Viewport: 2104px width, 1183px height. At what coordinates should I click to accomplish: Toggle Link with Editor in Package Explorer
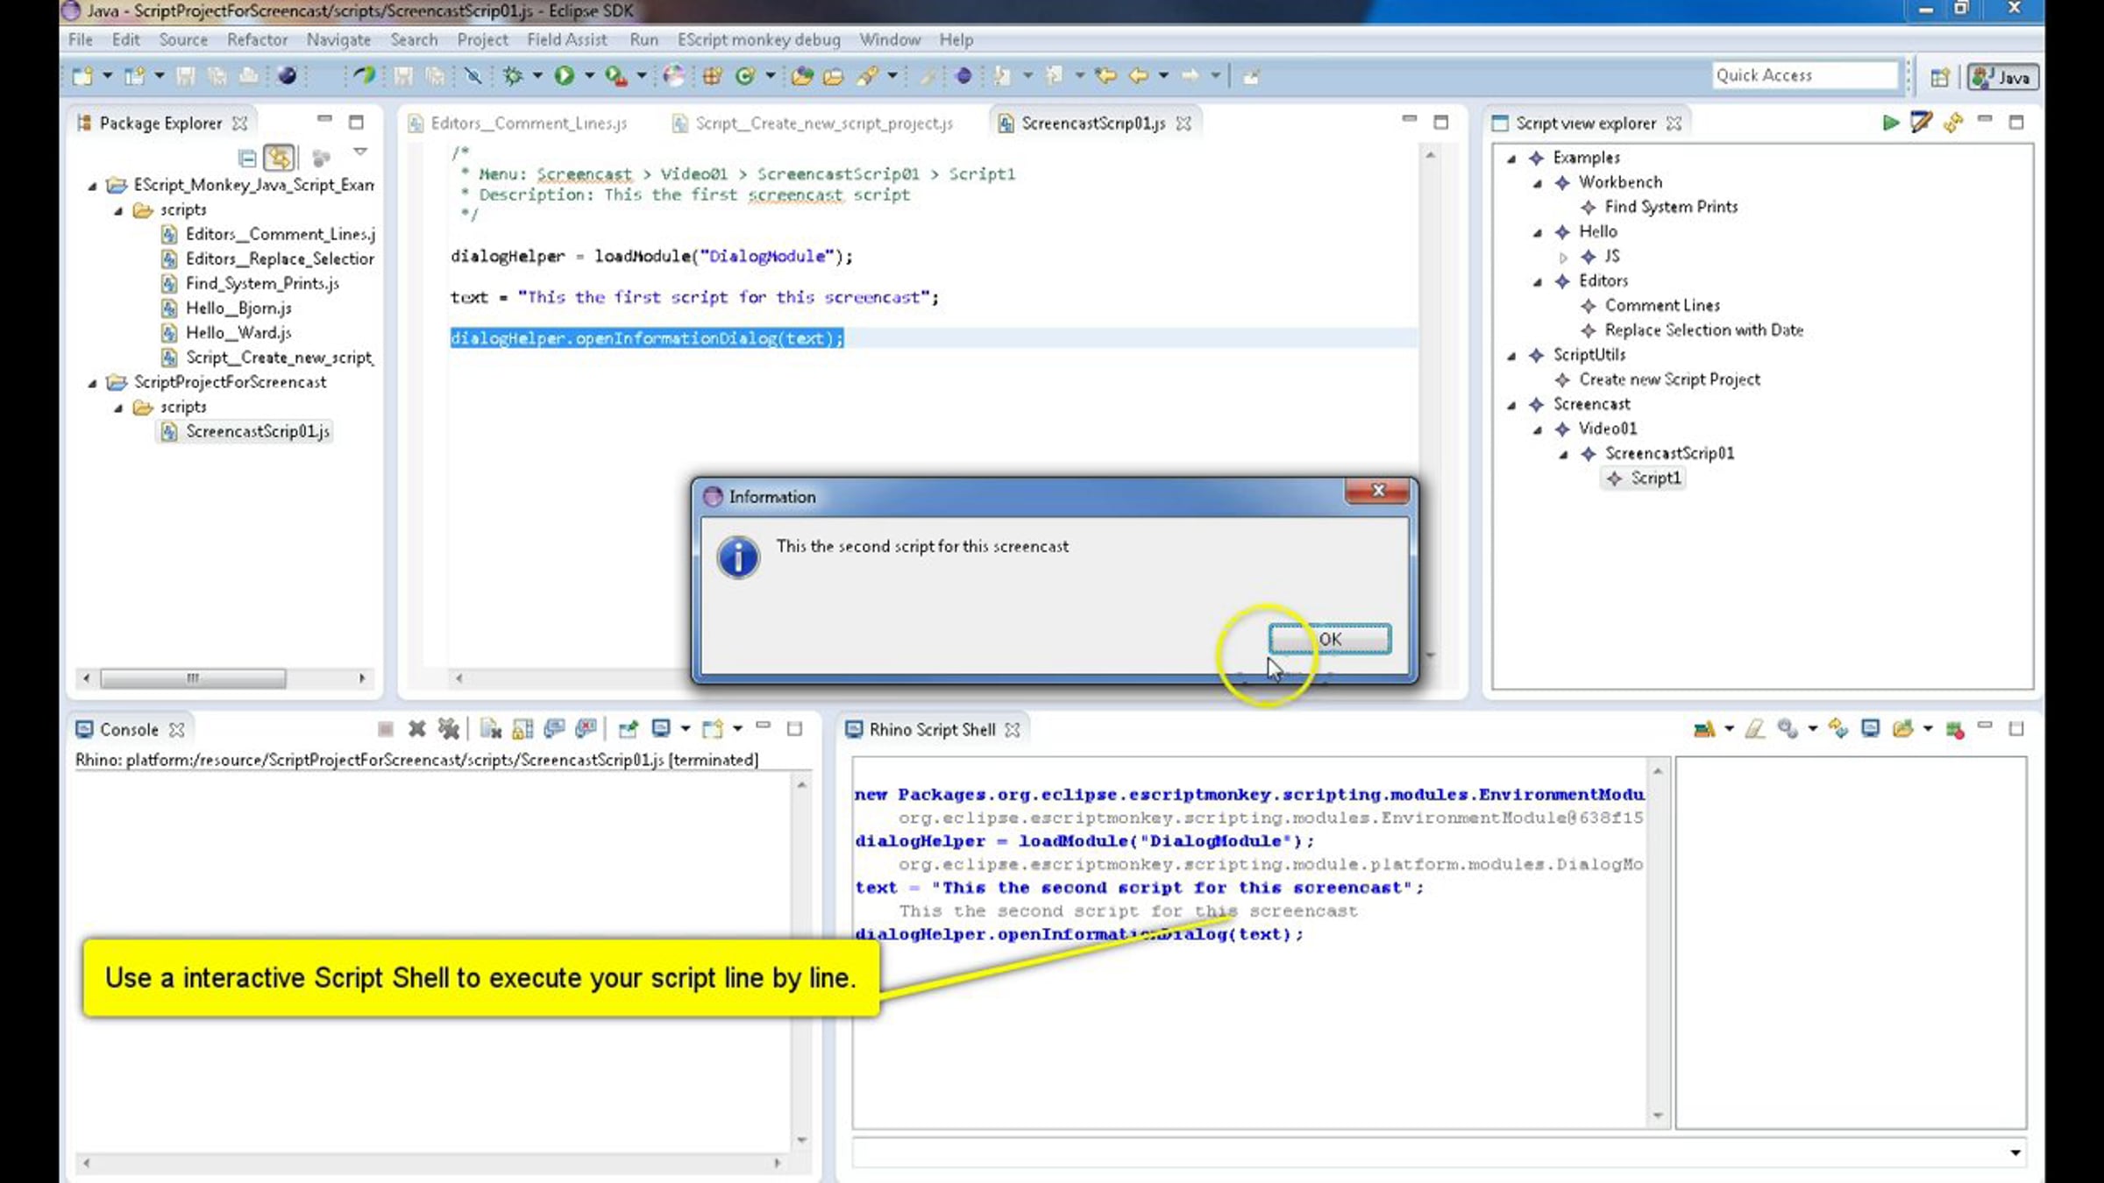pos(279,158)
